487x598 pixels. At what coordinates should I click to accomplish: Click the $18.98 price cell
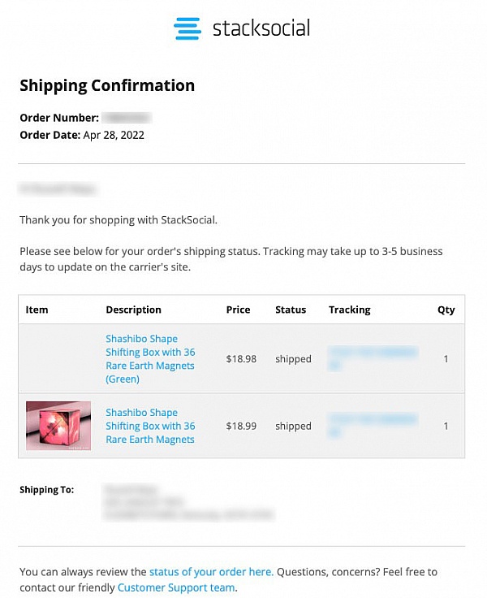click(x=241, y=358)
